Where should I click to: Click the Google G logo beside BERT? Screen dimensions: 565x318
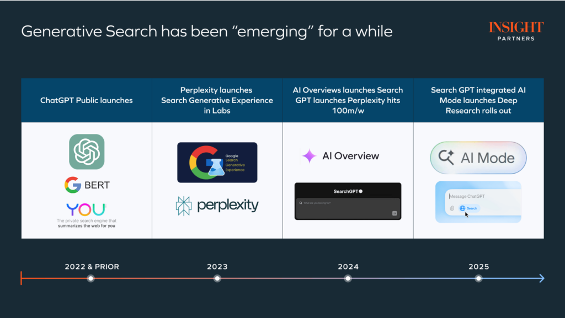[72, 185]
